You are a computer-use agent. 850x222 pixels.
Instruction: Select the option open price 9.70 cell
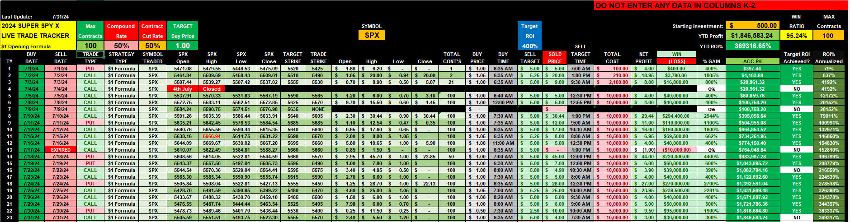(x=345, y=102)
